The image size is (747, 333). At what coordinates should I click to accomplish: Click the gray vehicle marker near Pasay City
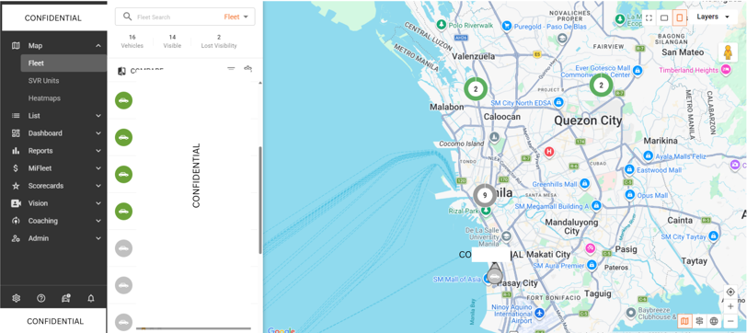[494, 276]
